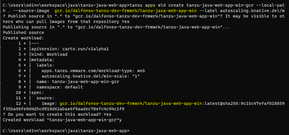Screen dimensions: 289x135
Task: Click the sha256 hash continuation 'f35ba96fe9d4d5cd...' line
Action: (63, 109)
